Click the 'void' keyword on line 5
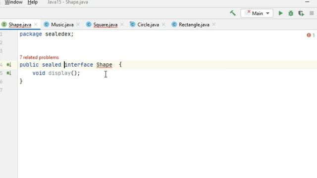Image resolution: width=317 pixels, height=178 pixels. [39, 73]
